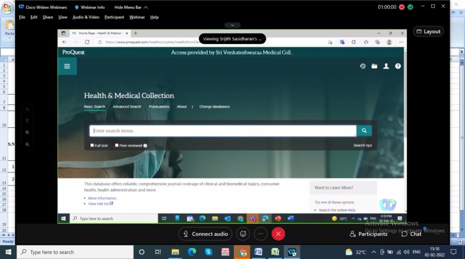Select the Basic Search tab
The width and height of the screenshot is (465, 259).
point(95,106)
